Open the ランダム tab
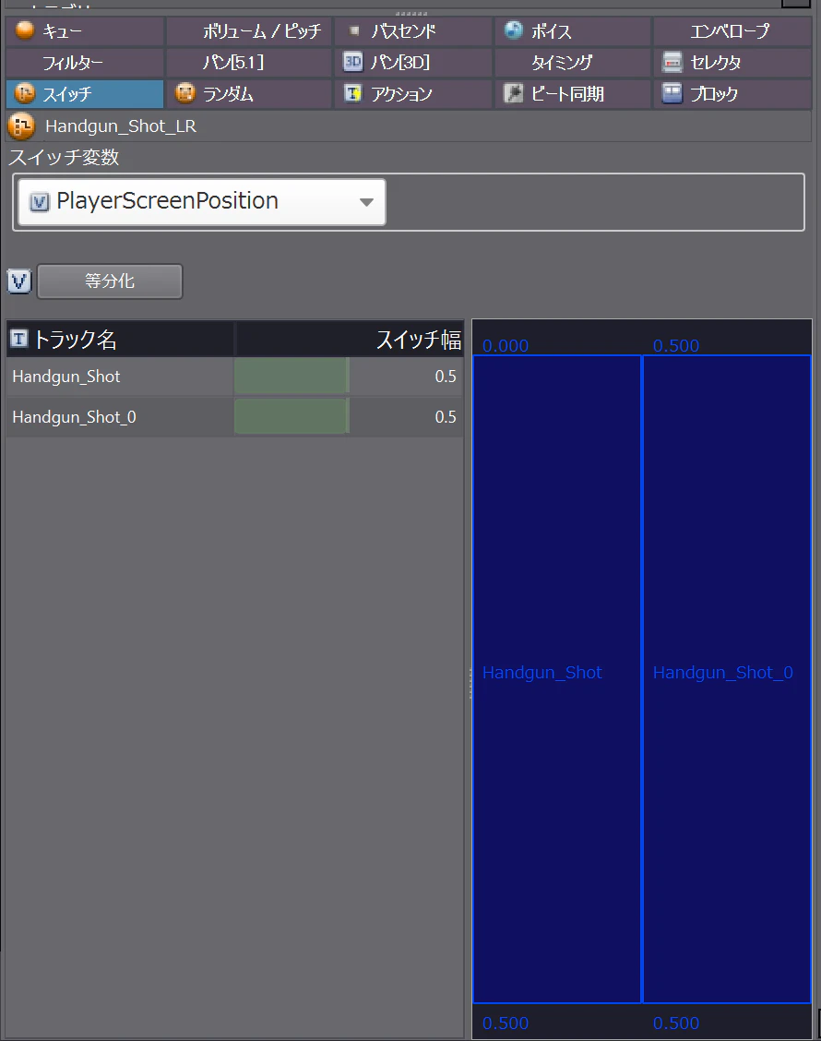Viewport: 821px width, 1041px height. click(248, 93)
